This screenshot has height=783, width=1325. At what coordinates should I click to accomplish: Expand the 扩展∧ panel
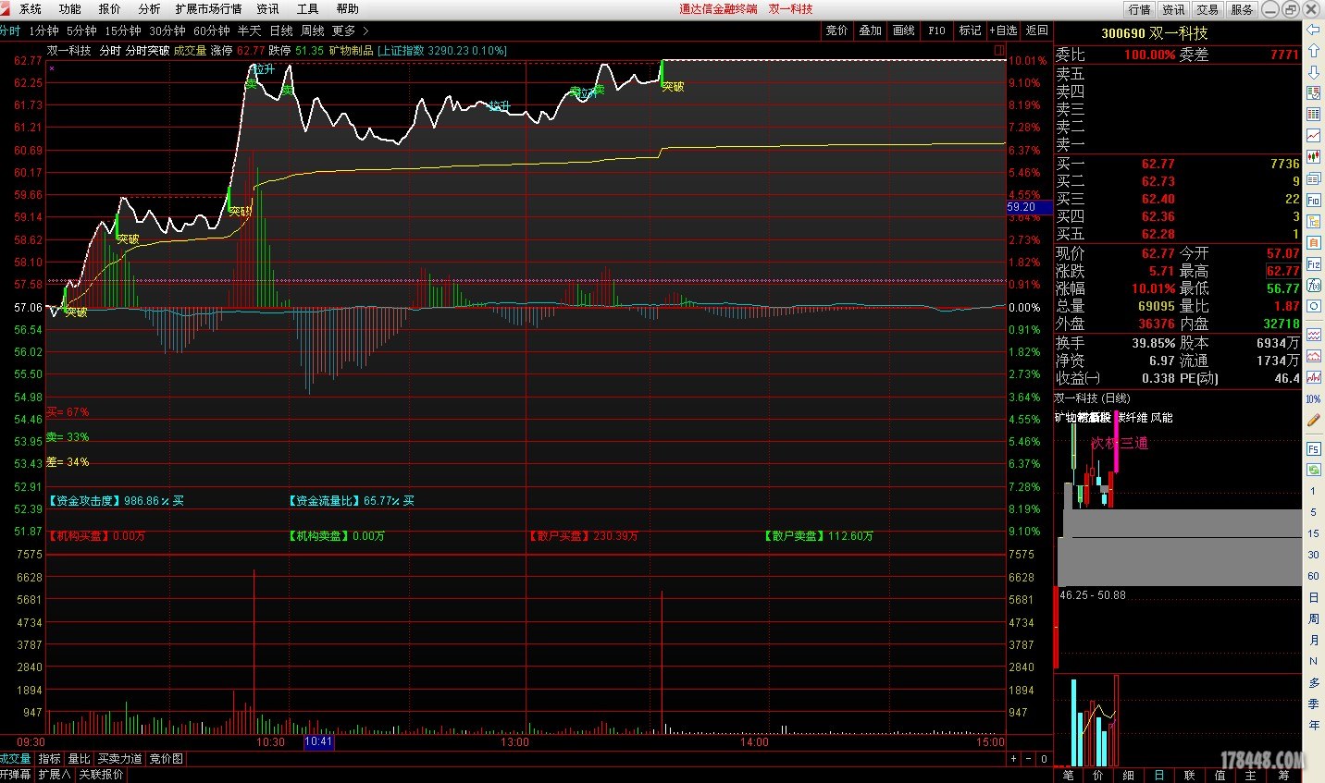point(55,775)
